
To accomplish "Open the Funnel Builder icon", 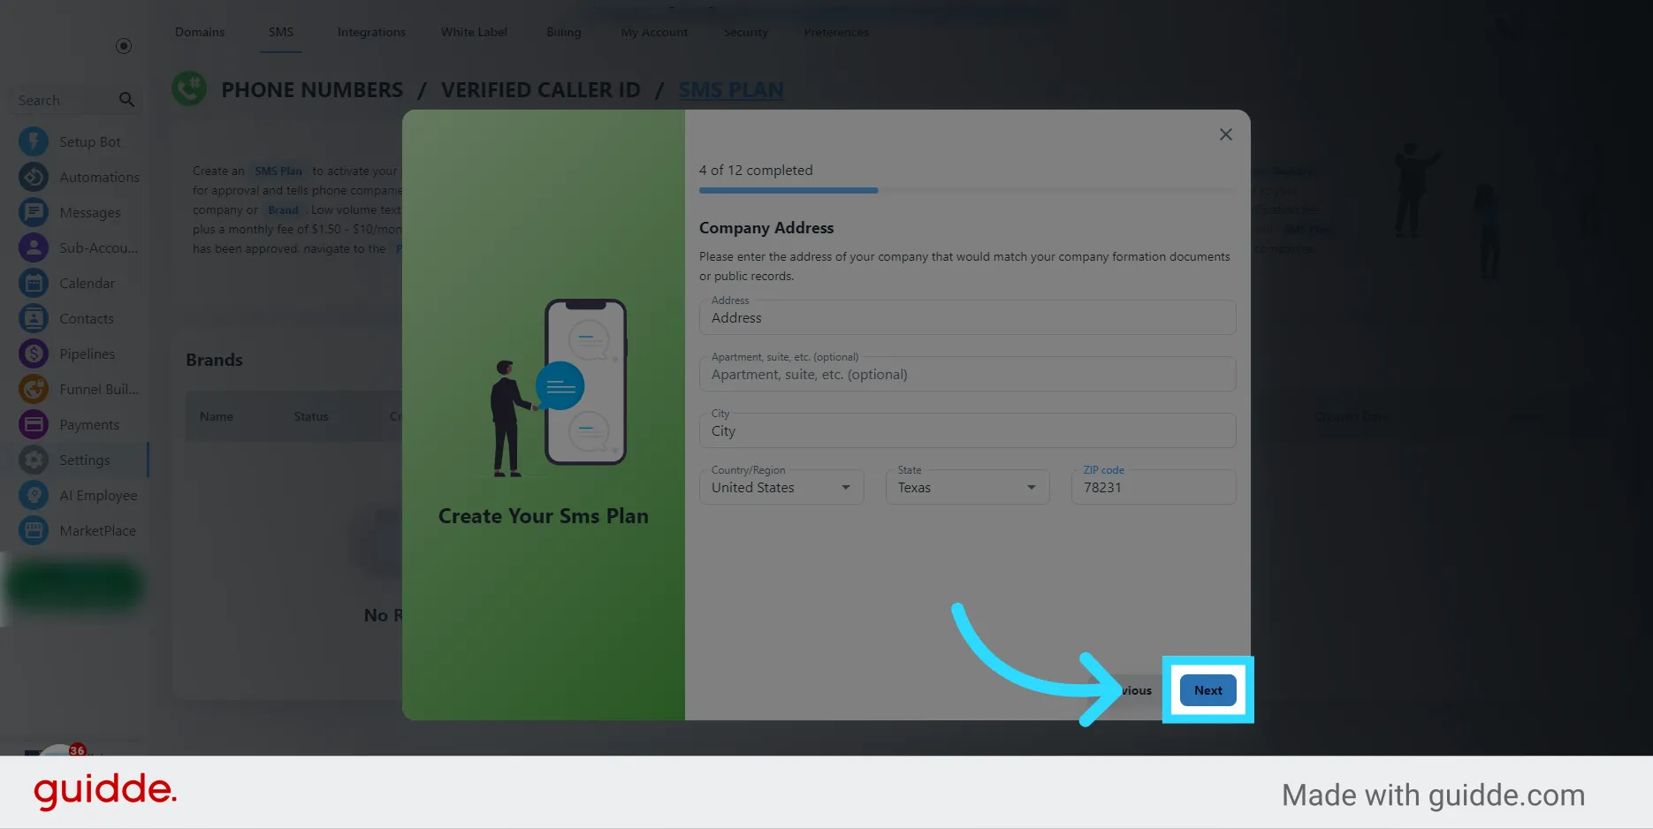I will coord(34,389).
